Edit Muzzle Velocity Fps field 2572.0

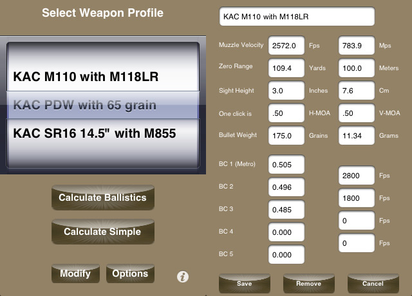point(286,46)
